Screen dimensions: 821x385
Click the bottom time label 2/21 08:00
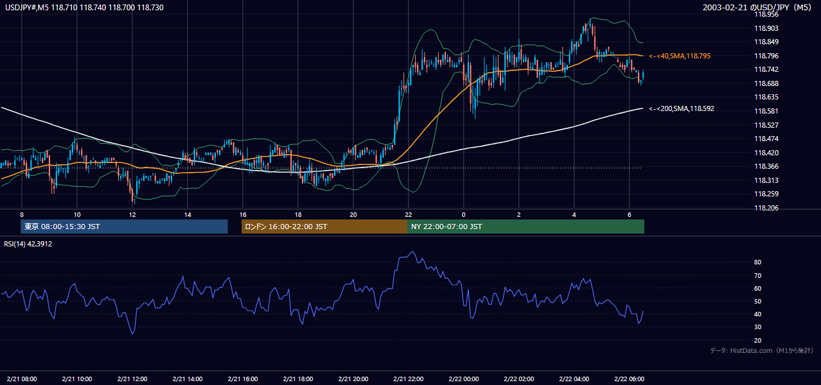[x=22, y=379]
